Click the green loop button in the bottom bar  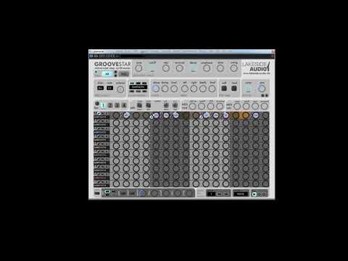click(107, 192)
